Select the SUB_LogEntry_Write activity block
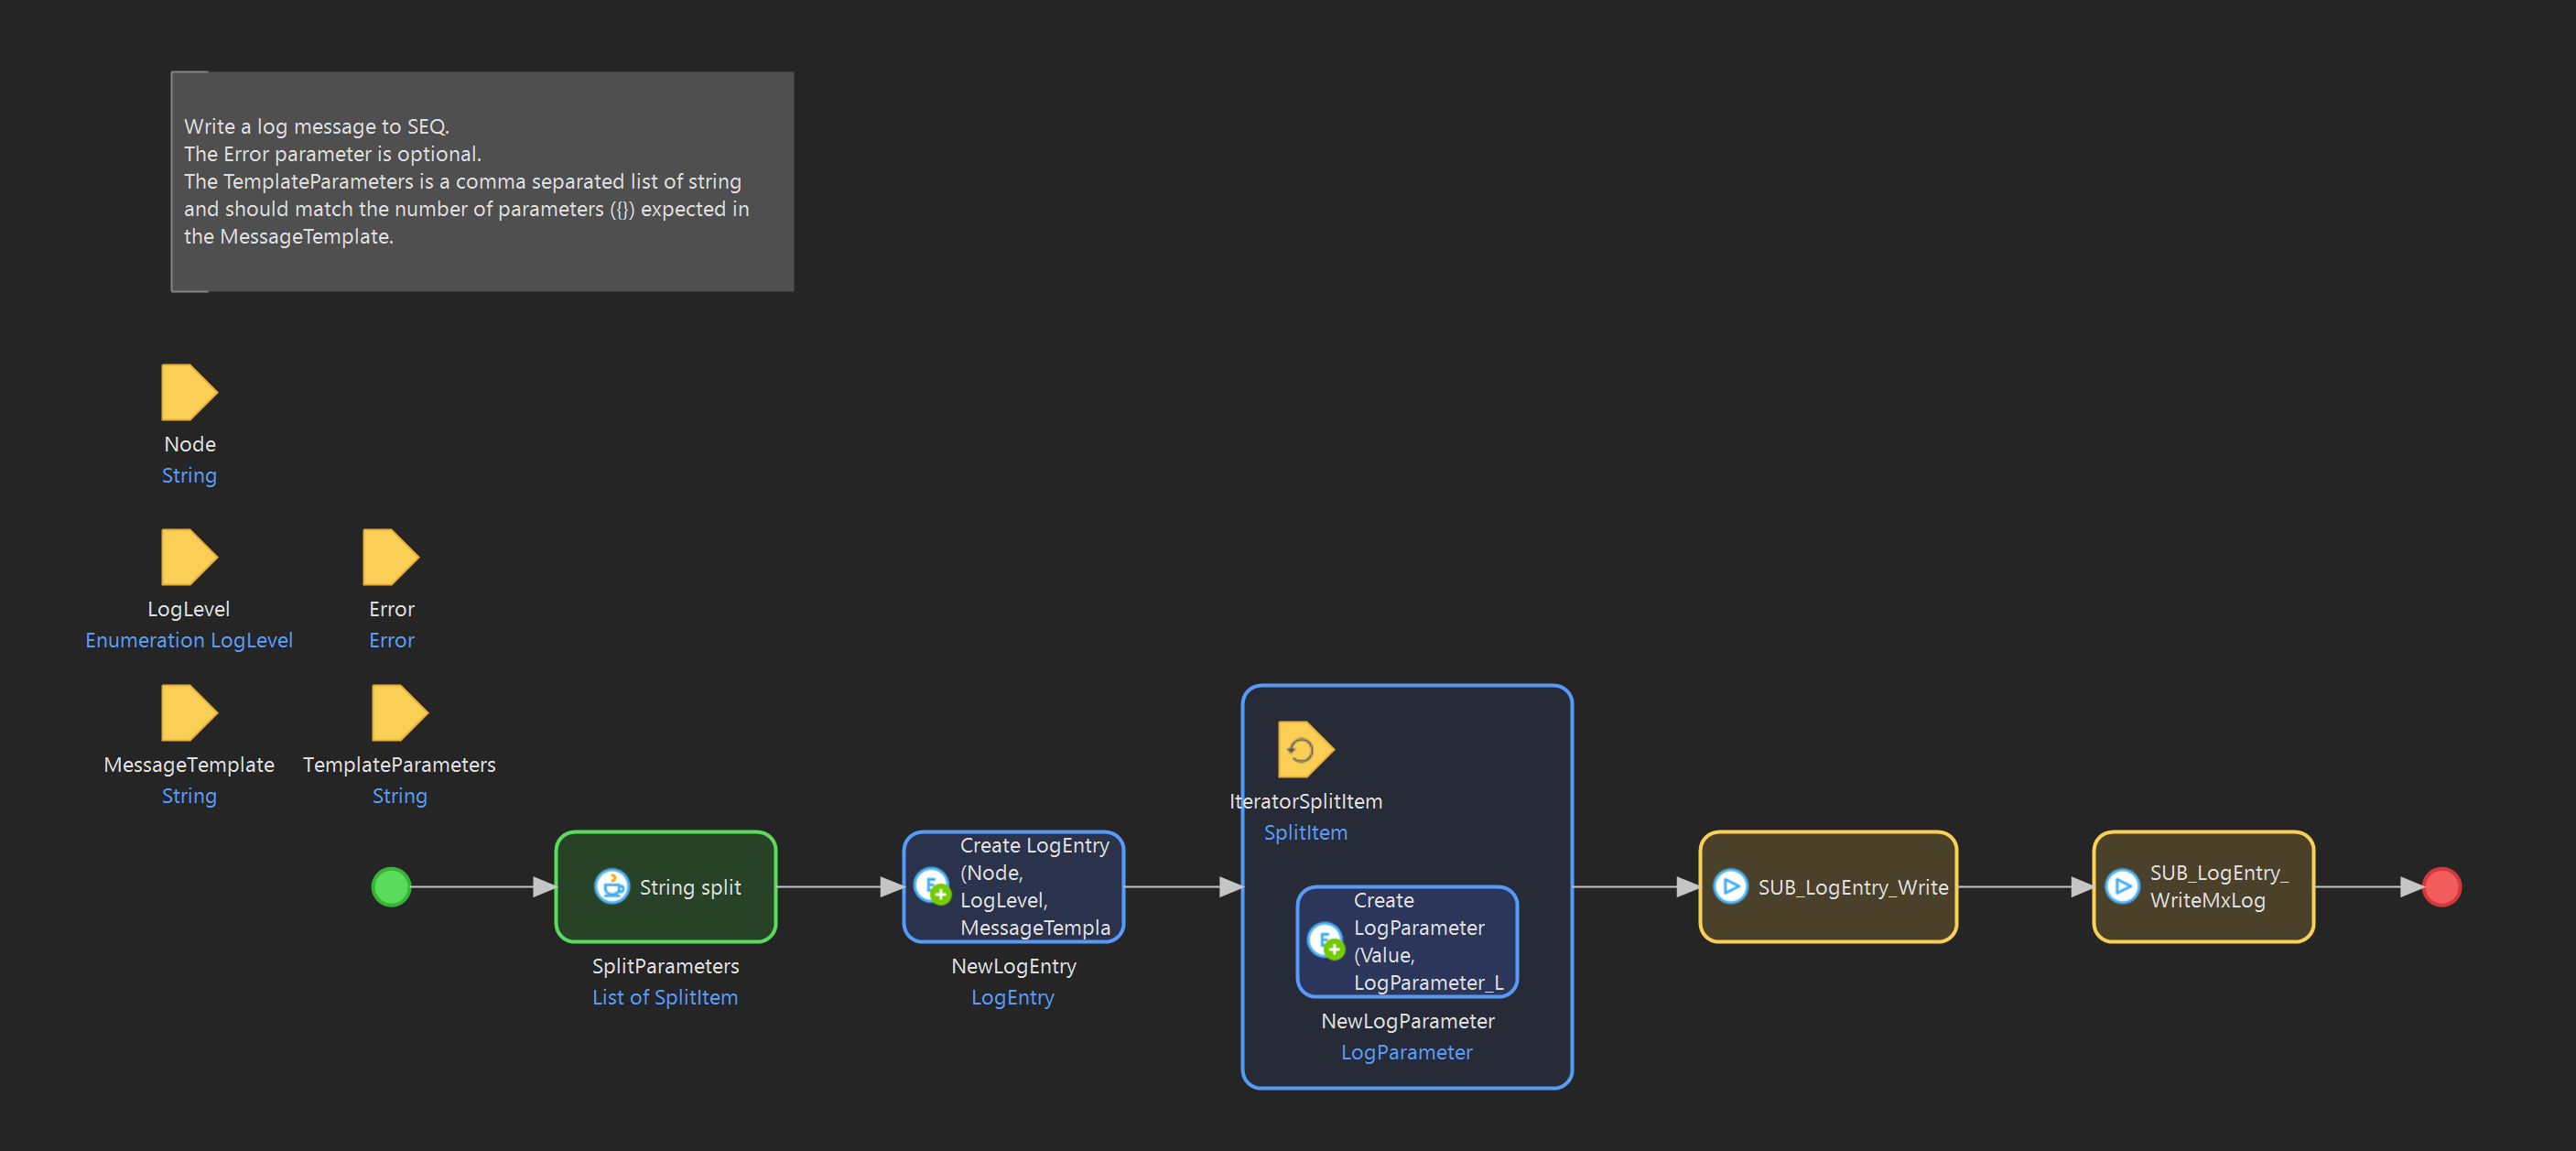 (x=1828, y=886)
